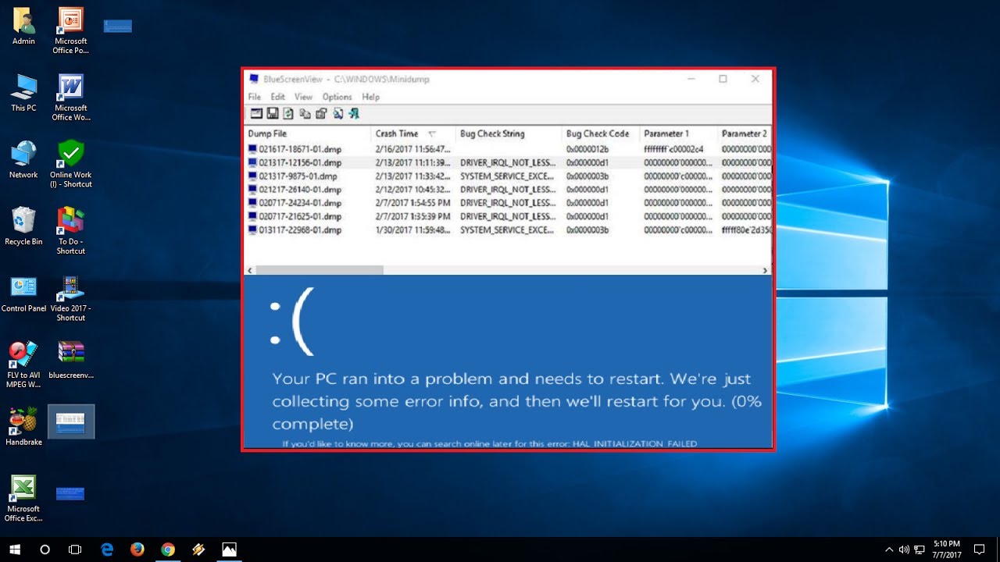Select dump file 013117-22968-01.dmp
Image resolution: width=1000 pixels, height=562 pixels.
pyautogui.click(x=300, y=230)
